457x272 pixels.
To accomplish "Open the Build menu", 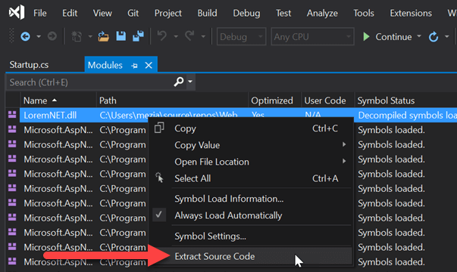I will click(207, 13).
